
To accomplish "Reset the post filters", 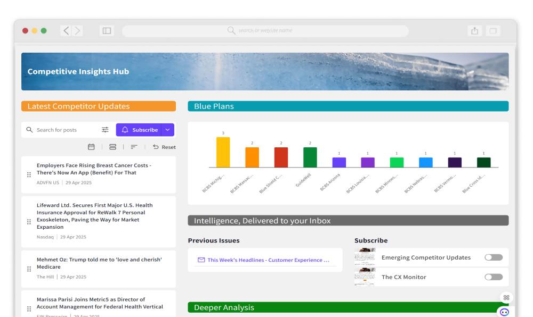I will click(164, 147).
